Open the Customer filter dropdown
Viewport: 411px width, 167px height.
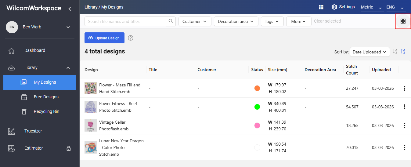(194, 21)
